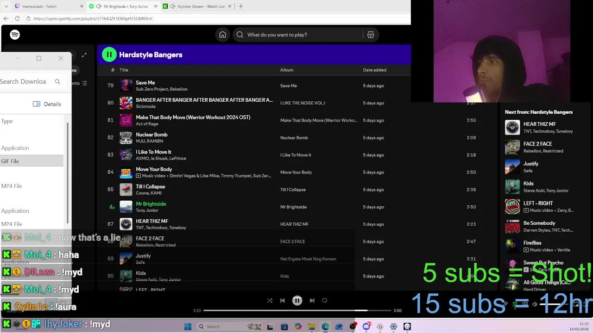The height and width of the screenshot is (333, 593).
Task: Select the Save Me track cover
Action: [126, 86]
